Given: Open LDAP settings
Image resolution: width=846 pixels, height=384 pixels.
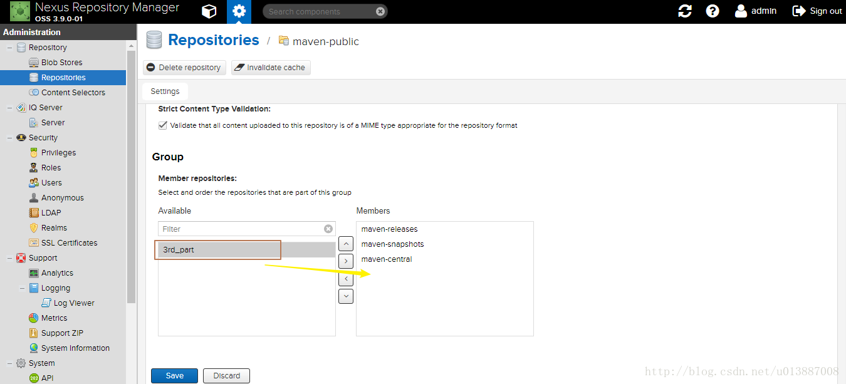Looking at the screenshot, I should 45,212.
